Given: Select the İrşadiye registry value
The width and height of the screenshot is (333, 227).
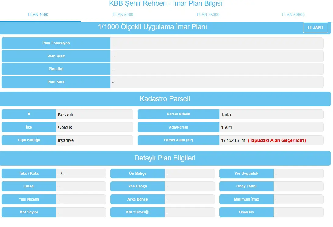Looking at the screenshot, I should click(x=95, y=140).
